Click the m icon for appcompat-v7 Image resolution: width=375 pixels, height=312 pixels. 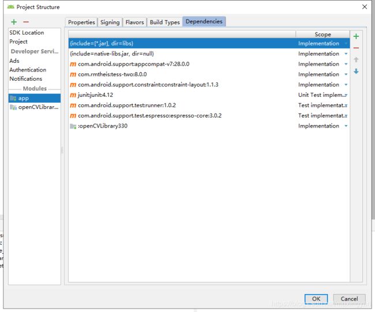(73, 64)
